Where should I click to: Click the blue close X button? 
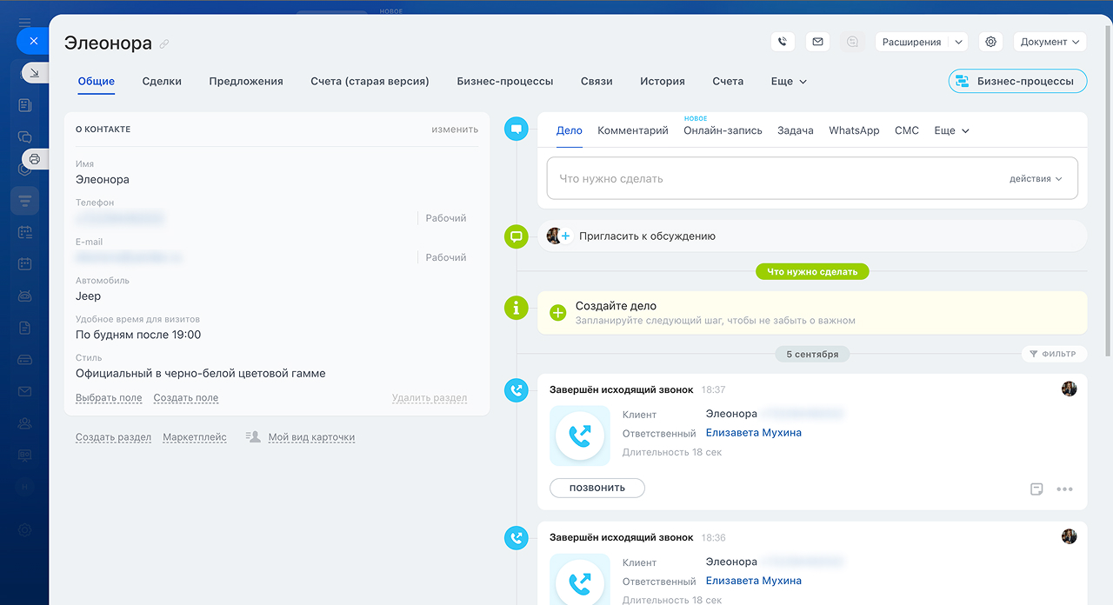(33, 41)
